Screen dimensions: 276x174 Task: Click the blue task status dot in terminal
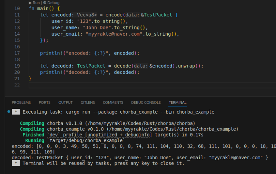[9, 112]
